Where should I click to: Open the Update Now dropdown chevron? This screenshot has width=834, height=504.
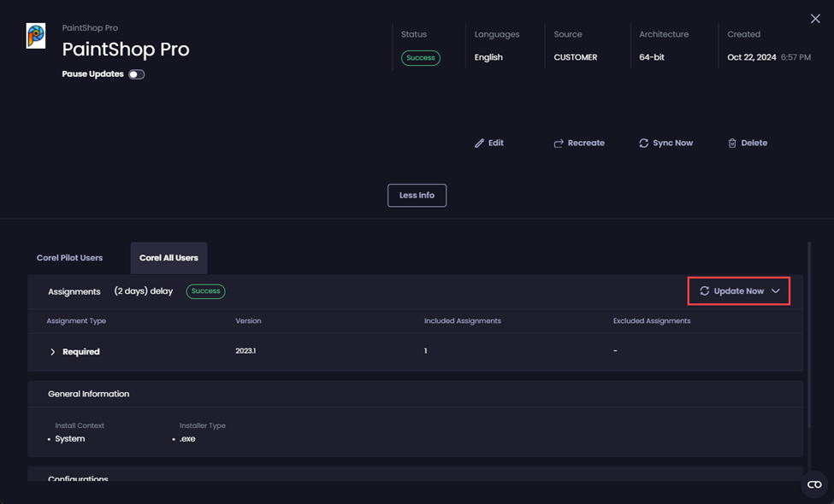tap(776, 290)
